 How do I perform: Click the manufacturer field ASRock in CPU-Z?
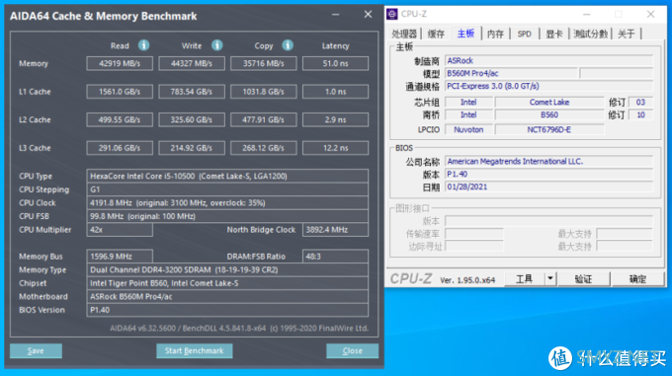(548, 61)
